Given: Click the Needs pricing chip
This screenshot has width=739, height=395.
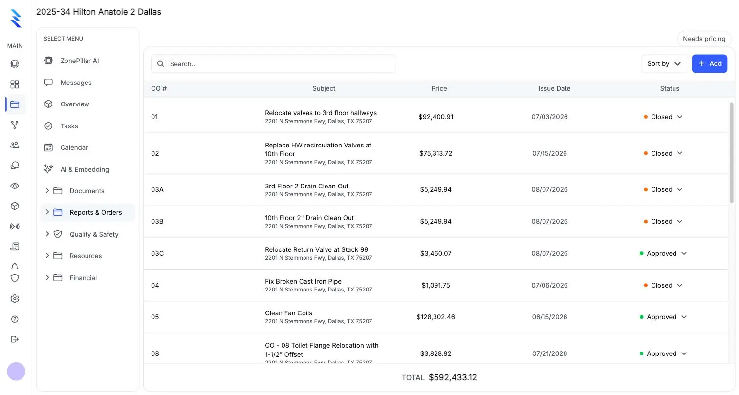Looking at the screenshot, I should pyautogui.click(x=704, y=39).
